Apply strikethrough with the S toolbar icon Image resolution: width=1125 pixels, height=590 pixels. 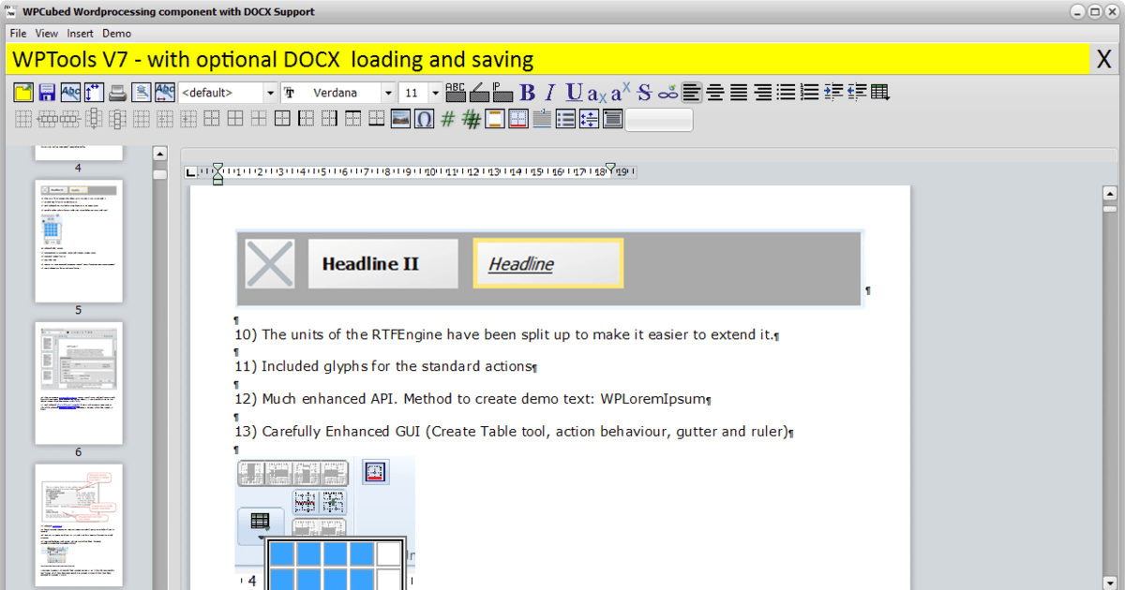point(643,92)
